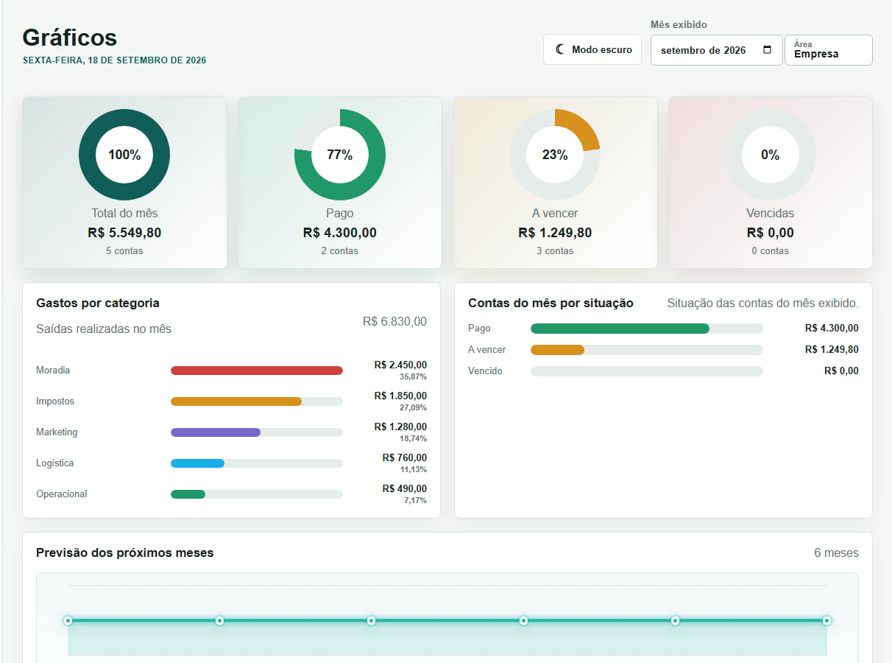Viewport: 892px width, 663px height.
Task: Click the purple Marketing category bar
Action: coord(216,432)
